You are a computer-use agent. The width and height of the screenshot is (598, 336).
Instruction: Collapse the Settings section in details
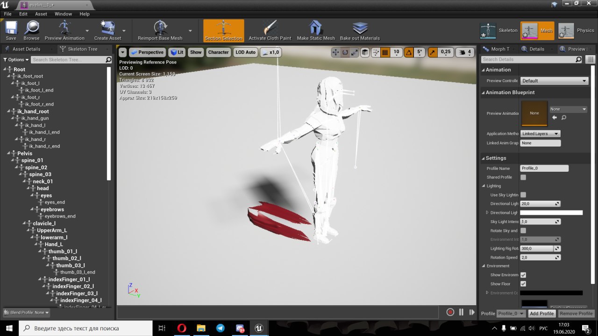click(483, 158)
